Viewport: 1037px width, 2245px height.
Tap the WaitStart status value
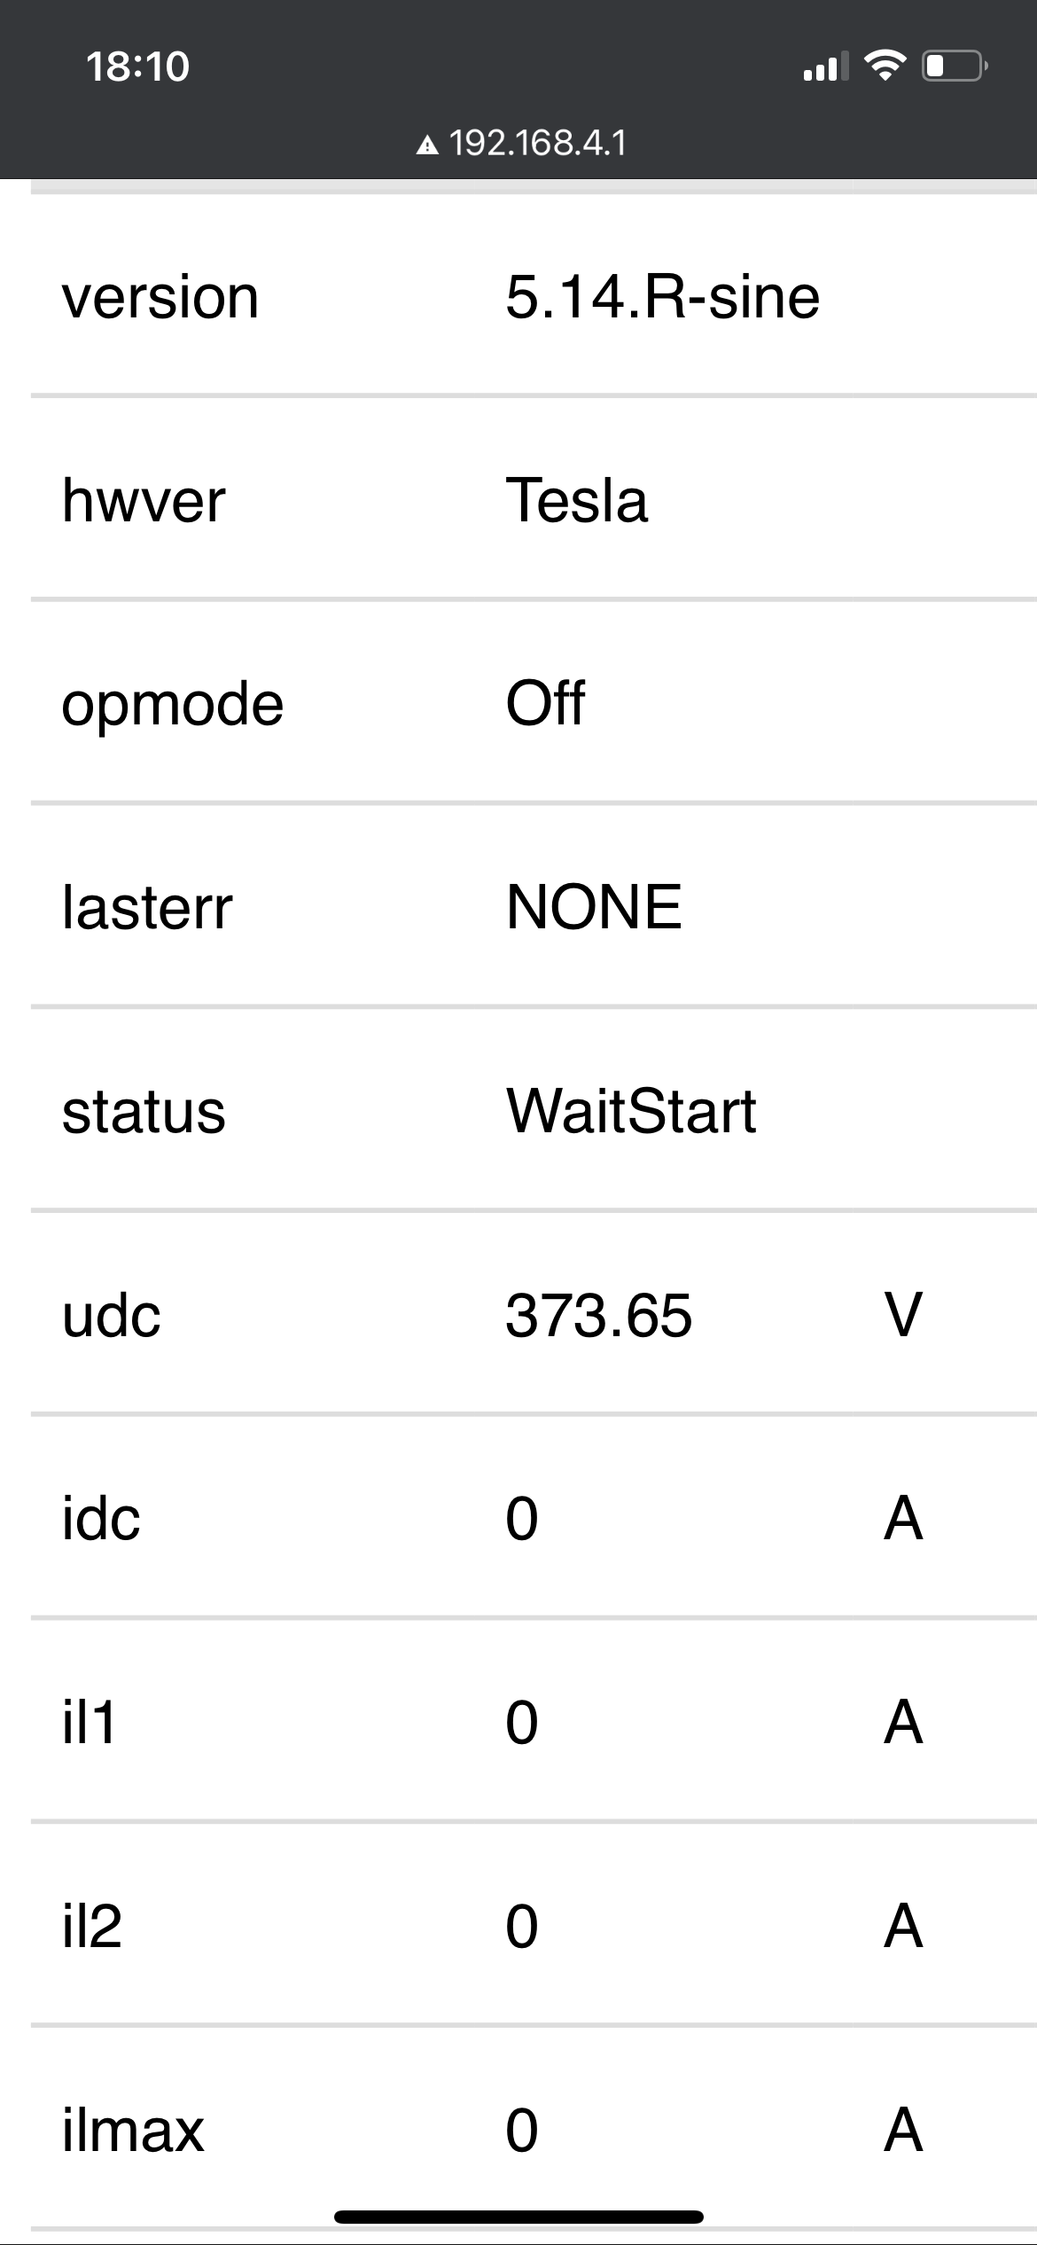click(x=631, y=1111)
